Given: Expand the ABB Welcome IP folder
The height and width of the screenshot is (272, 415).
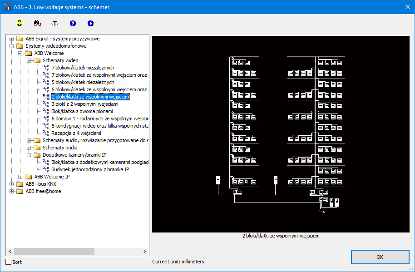Looking at the screenshot, I should click(20, 177).
